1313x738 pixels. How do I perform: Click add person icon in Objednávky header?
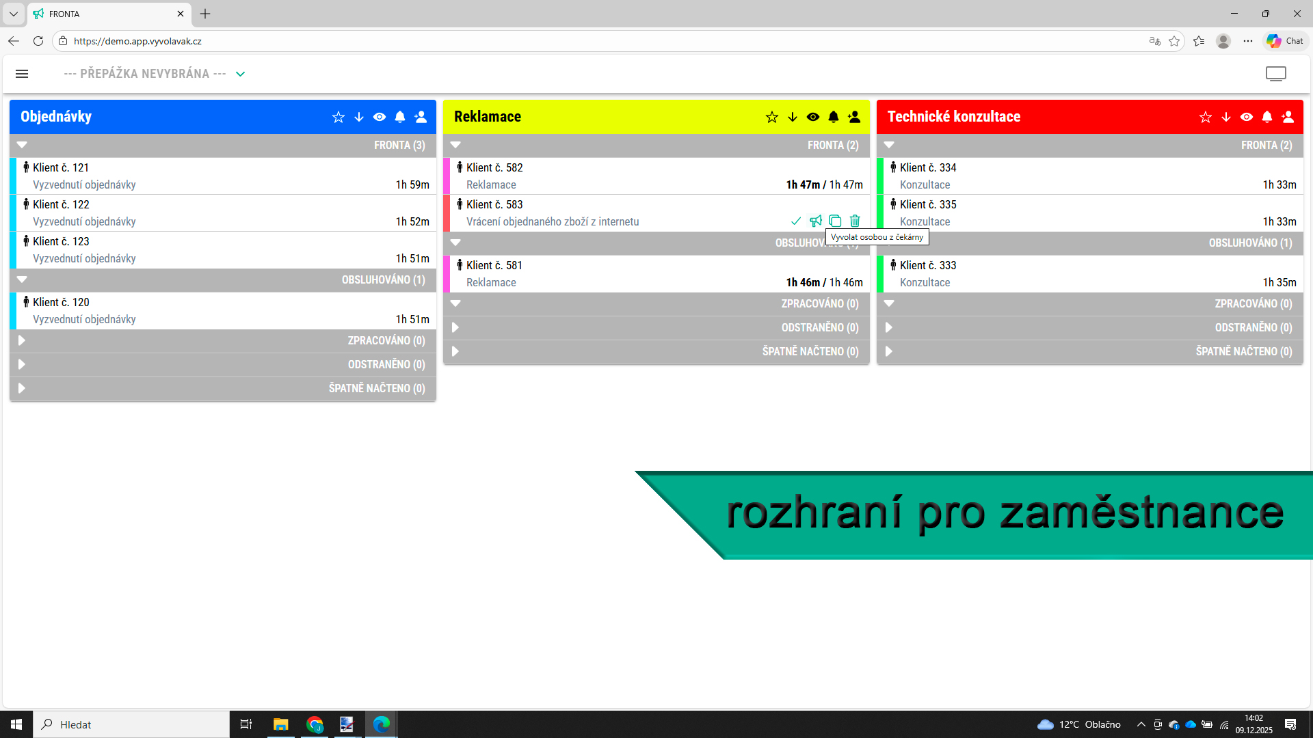(x=421, y=117)
